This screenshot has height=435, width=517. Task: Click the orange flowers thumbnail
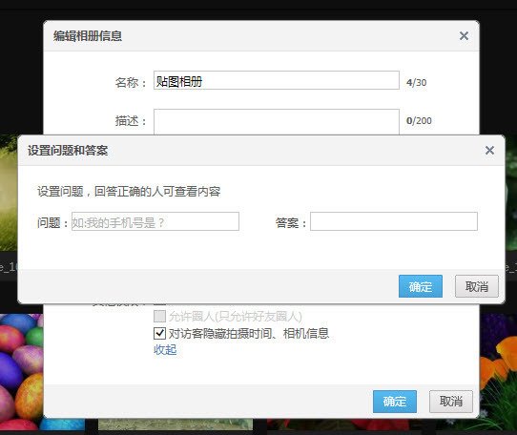click(498, 371)
